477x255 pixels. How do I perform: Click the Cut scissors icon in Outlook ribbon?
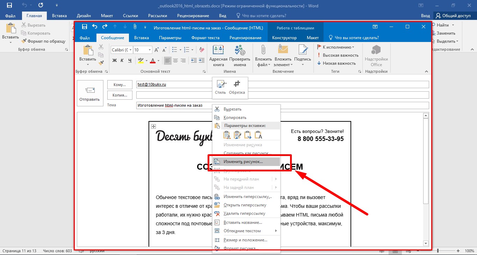tap(101, 47)
